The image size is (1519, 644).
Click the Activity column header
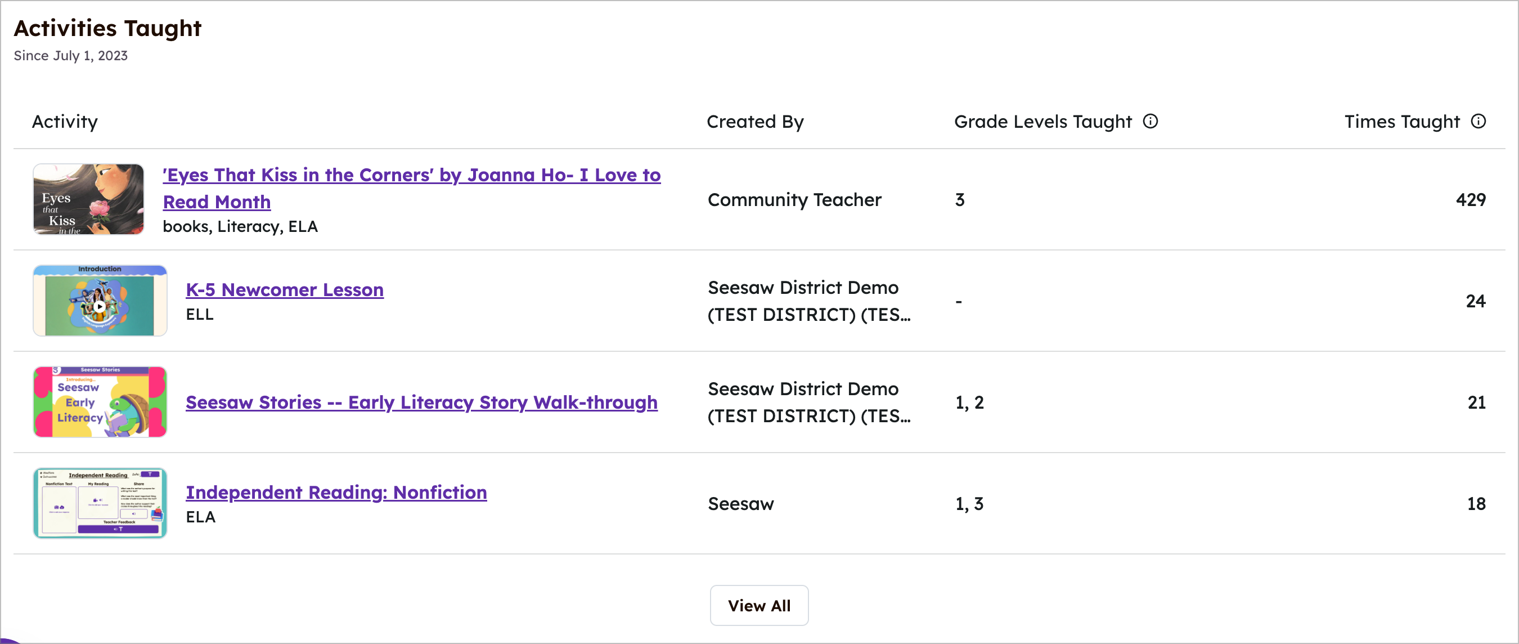[65, 122]
